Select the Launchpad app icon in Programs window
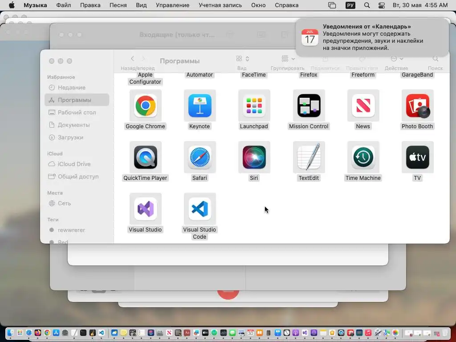Screen dimensions: 456x342 tap(254, 106)
